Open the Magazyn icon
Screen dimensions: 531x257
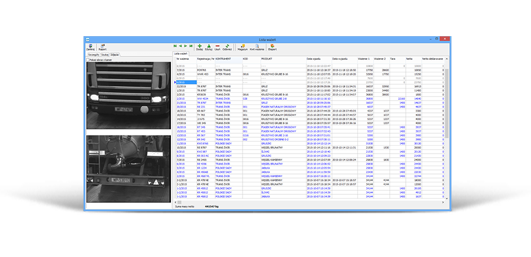pos(243,46)
